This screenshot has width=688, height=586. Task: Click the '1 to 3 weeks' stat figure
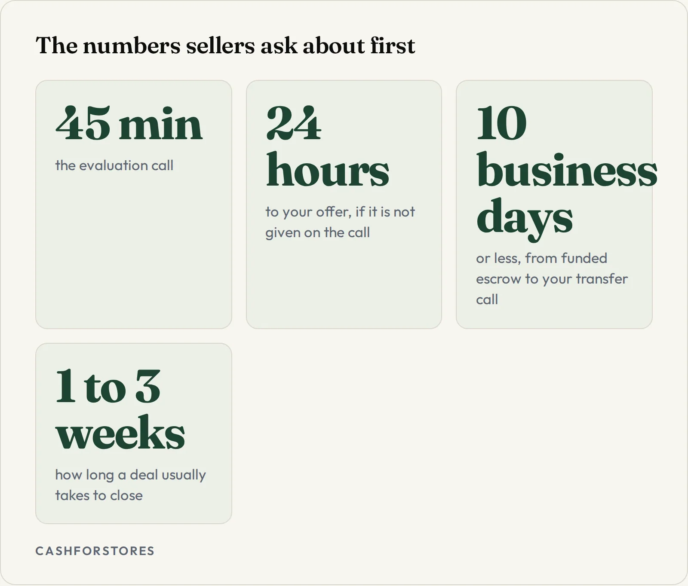(120, 409)
